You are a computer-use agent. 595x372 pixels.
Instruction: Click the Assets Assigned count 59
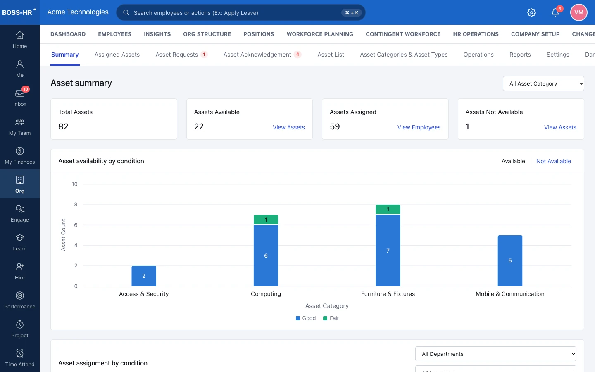[x=335, y=126]
